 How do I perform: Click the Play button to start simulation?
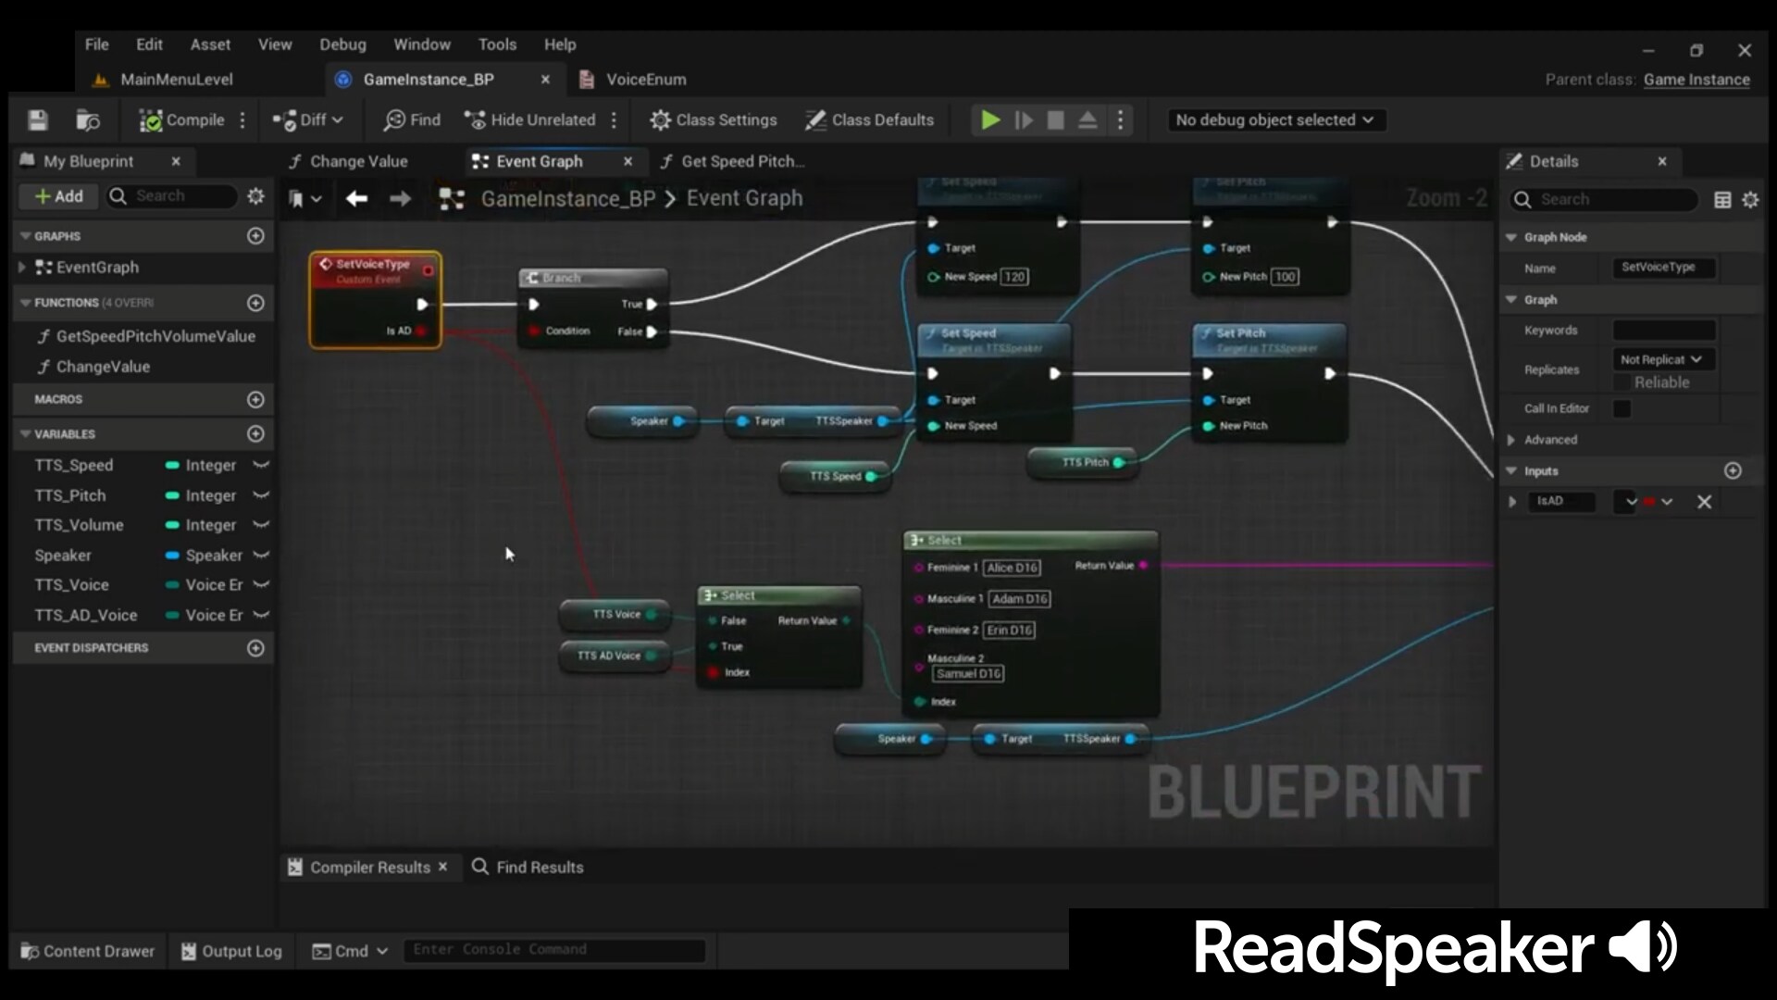click(x=989, y=119)
